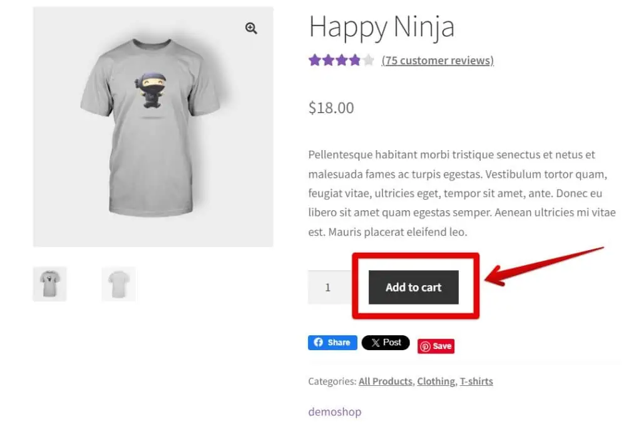Image resolution: width=641 pixels, height=424 pixels.
Task: Share the product on Facebook
Action: click(x=332, y=342)
